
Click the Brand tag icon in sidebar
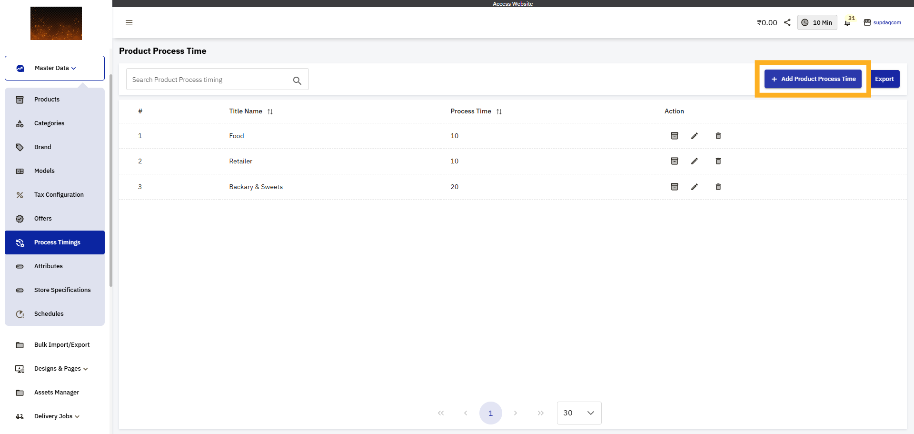[x=20, y=147]
